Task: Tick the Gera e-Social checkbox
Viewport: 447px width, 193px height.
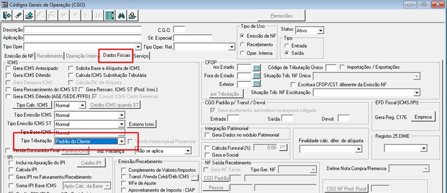Action: (207, 155)
